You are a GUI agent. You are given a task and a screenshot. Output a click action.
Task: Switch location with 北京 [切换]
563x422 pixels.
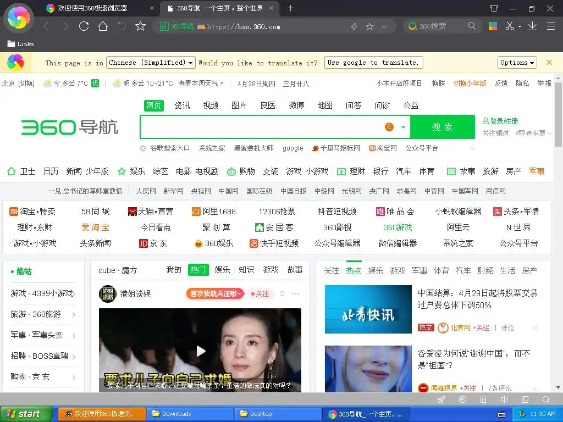18,84
